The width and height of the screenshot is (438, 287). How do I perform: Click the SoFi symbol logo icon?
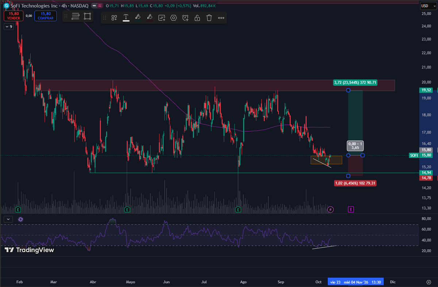[x=6, y=6]
